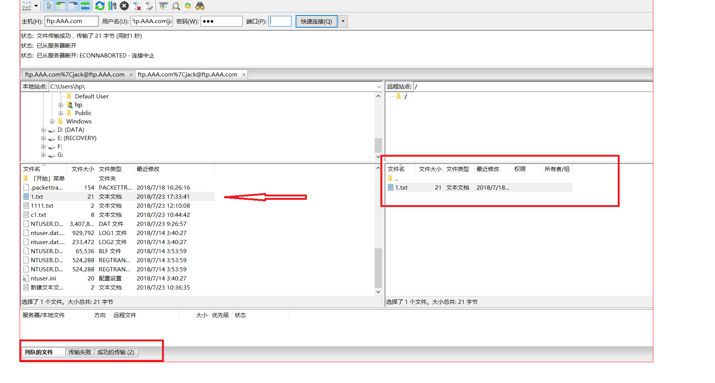Open the Site Manager icon
Image resolution: width=715 pixels, height=383 pixels.
(x=27, y=6)
